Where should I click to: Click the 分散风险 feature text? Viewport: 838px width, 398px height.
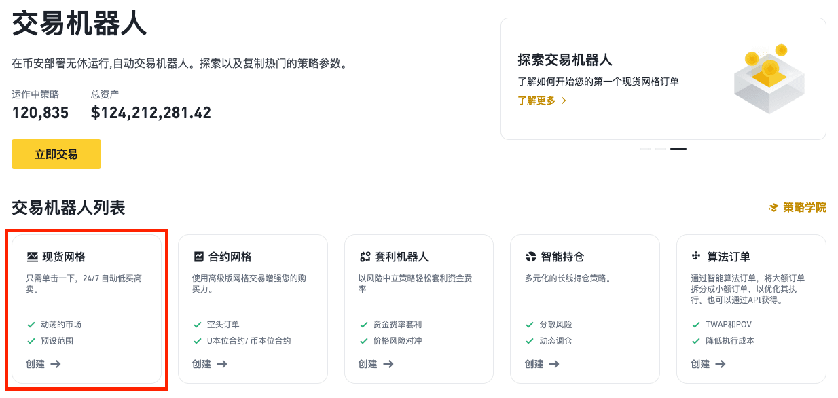(x=556, y=325)
